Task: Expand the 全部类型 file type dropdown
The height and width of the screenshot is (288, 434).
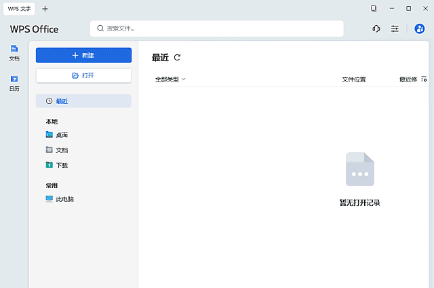Action: pyautogui.click(x=170, y=79)
